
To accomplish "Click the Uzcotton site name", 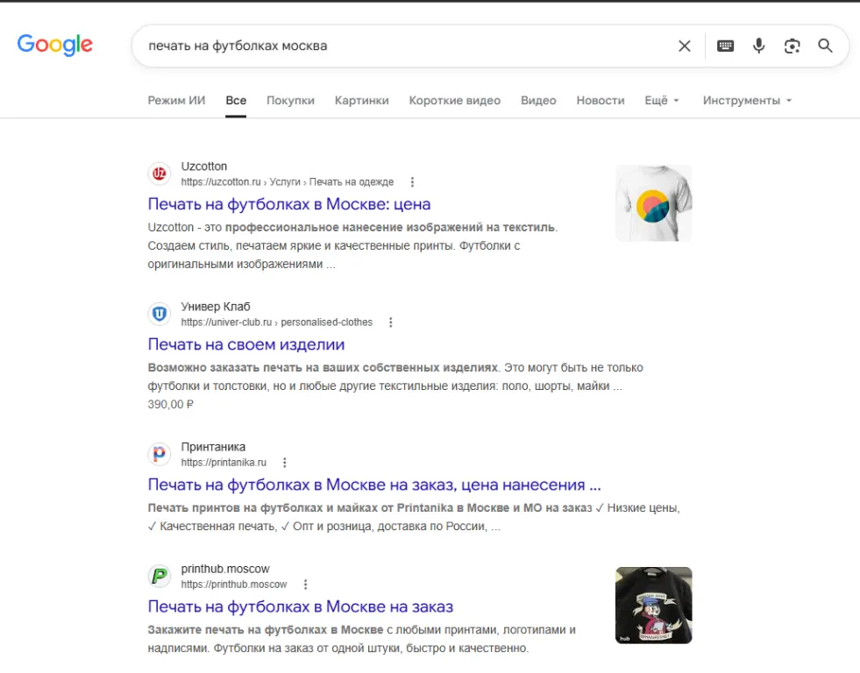I will pyautogui.click(x=204, y=166).
